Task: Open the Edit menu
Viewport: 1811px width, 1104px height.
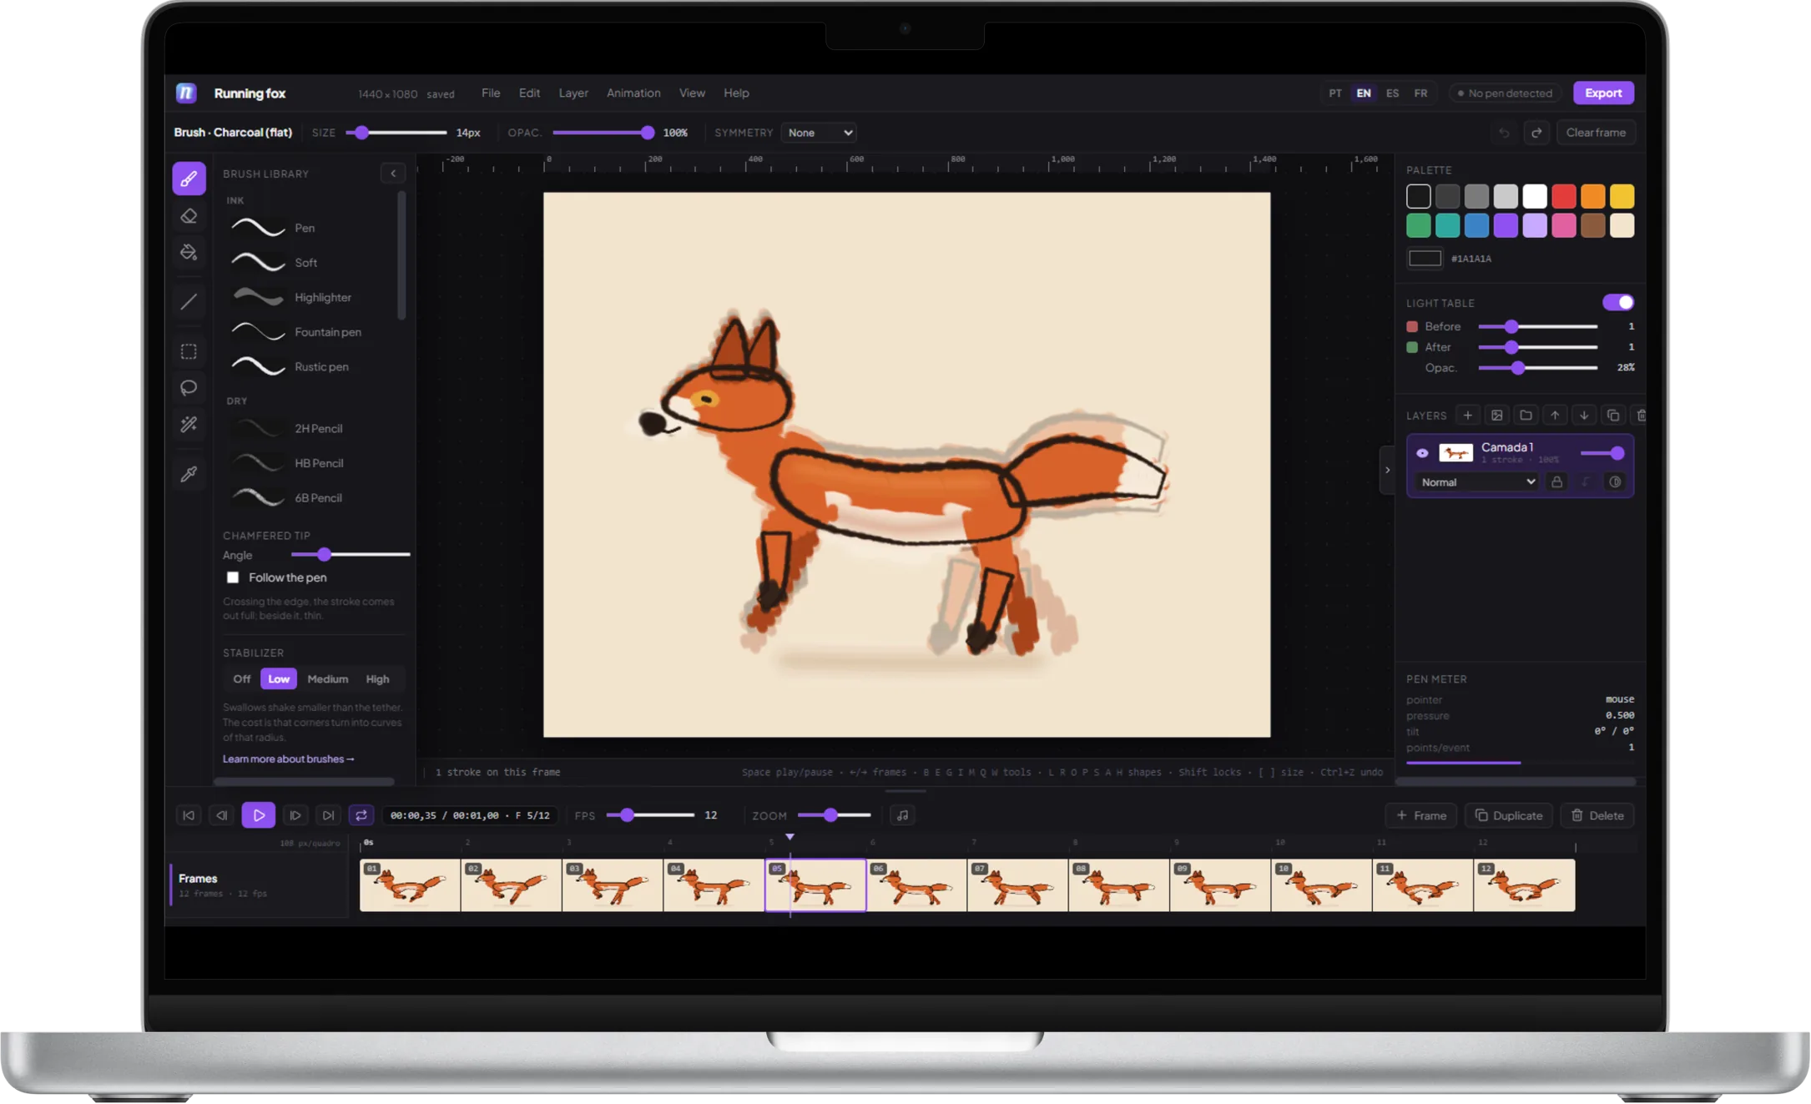Action: [529, 93]
